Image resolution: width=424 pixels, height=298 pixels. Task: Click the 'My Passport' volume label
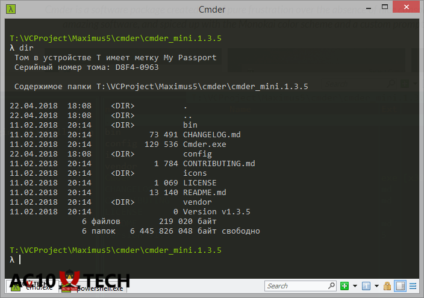(190, 58)
